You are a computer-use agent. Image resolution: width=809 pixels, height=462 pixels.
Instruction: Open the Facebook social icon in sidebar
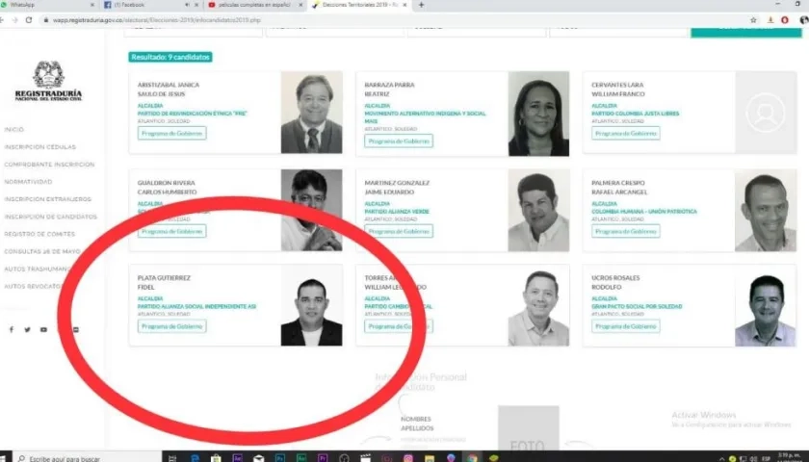point(12,329)
